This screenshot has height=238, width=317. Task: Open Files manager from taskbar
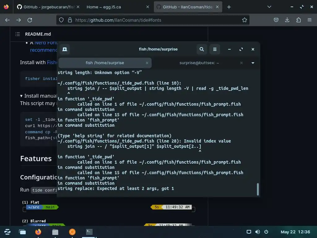click(x=55, y=232)
